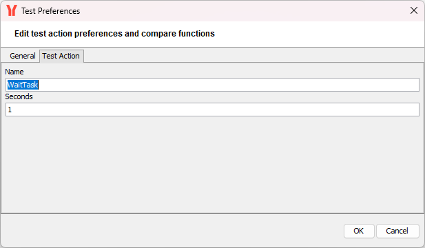Click empty space left of OK button
Image resolution: width=425 pixels, height=248 pixels.
pyautogui.click(x=172, y=231)
